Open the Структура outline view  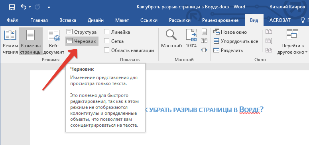(x=82, y=32)
